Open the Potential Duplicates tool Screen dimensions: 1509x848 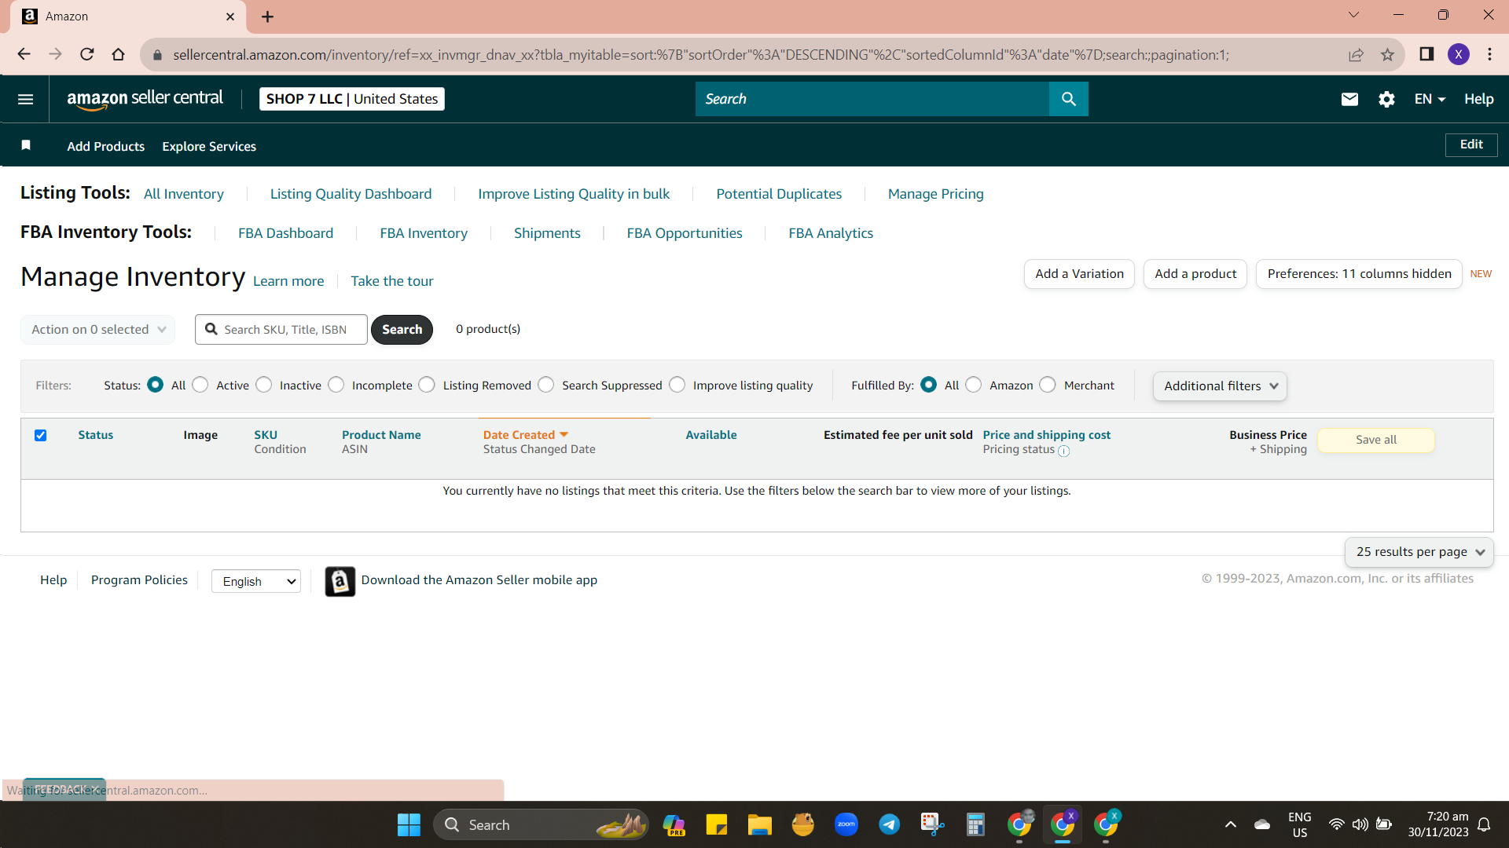point(779,194)
